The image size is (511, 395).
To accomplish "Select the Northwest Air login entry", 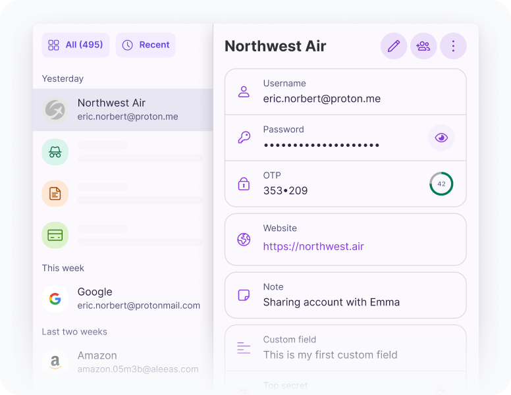I will (x=122, y=110).
